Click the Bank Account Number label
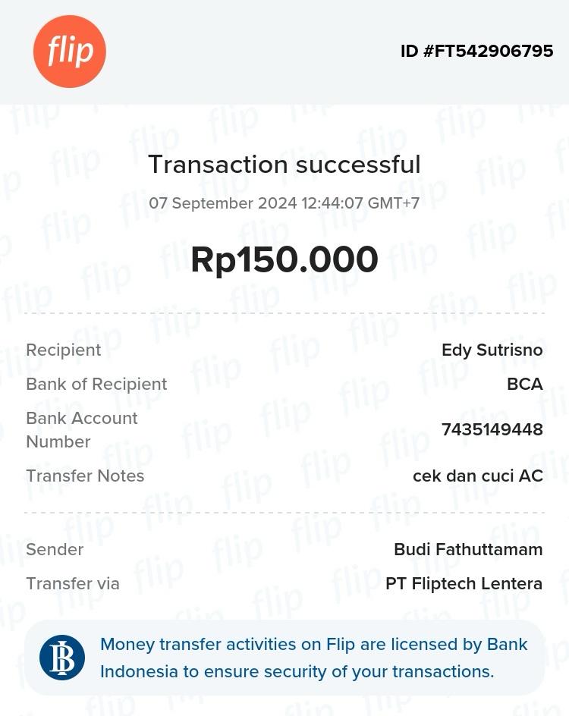The image size is (569, 716). (x=81, y=429)
